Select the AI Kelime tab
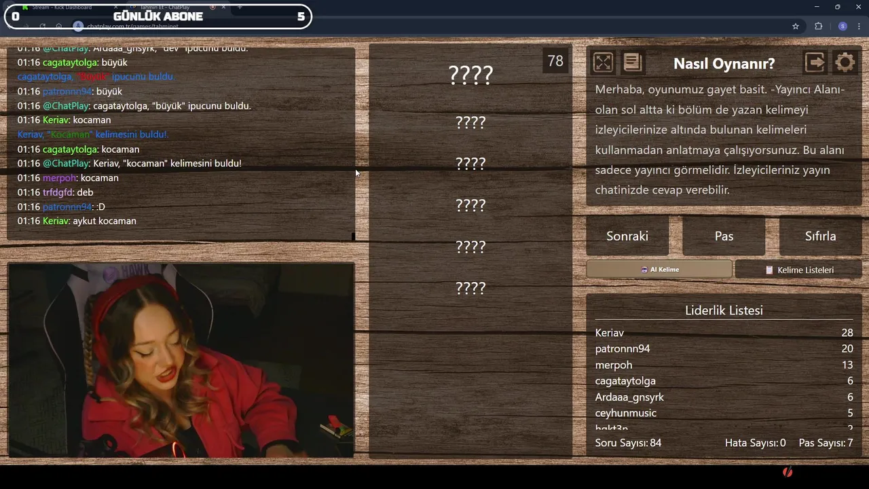The width and height of the screenshot is (869, 489). pos(659,270)
